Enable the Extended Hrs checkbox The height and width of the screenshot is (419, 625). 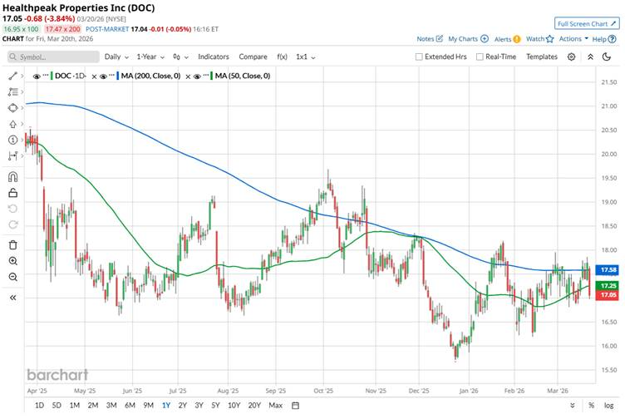point(420,57)
